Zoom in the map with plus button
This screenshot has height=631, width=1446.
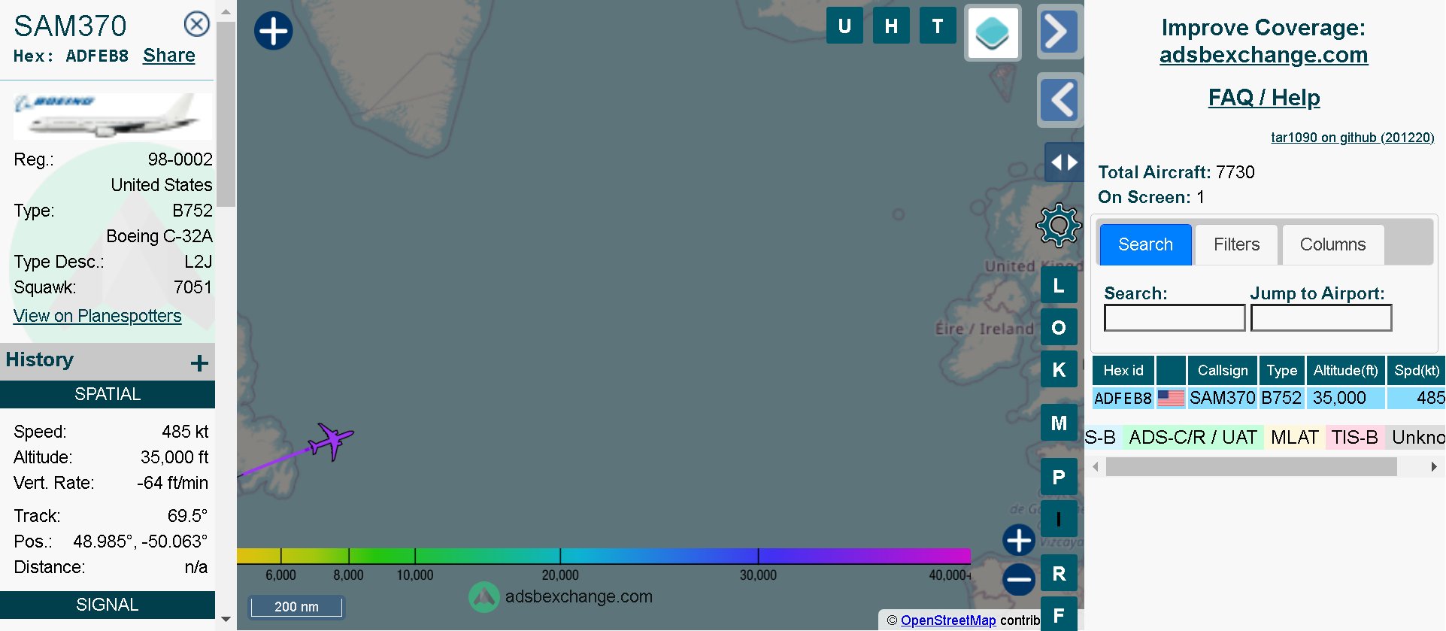1019,540
